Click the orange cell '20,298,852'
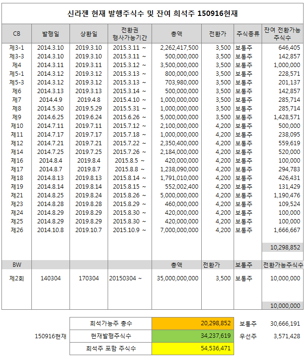Image resolution: width=306 pixels, height=359 pixels. [193, 323]
